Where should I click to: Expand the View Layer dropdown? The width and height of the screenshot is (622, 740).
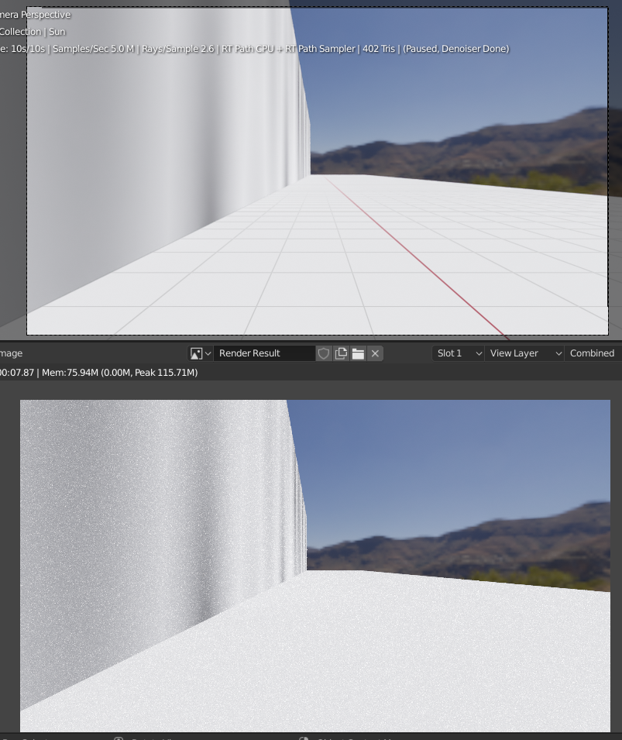tap(524, 353)
